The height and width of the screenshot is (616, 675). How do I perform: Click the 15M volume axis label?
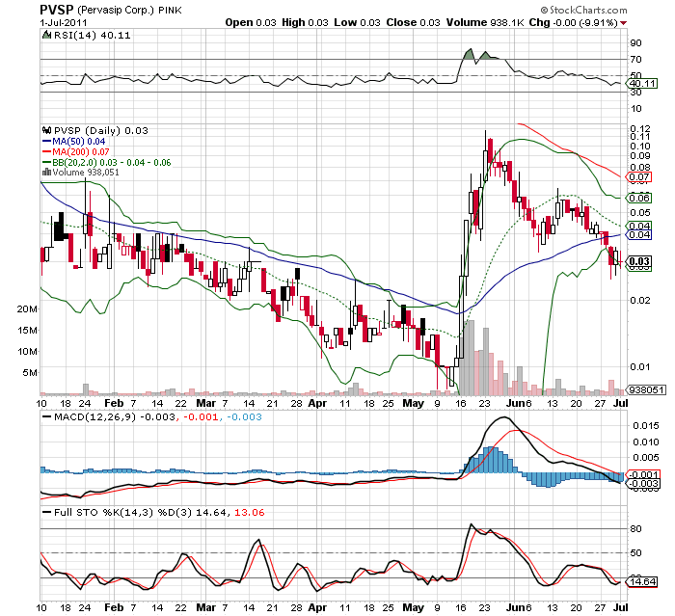pyautogui.click(x=27, y=330)
